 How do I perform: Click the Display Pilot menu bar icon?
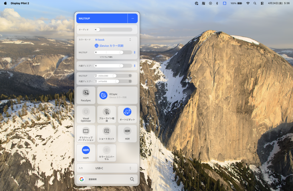(x=197, y=3)
